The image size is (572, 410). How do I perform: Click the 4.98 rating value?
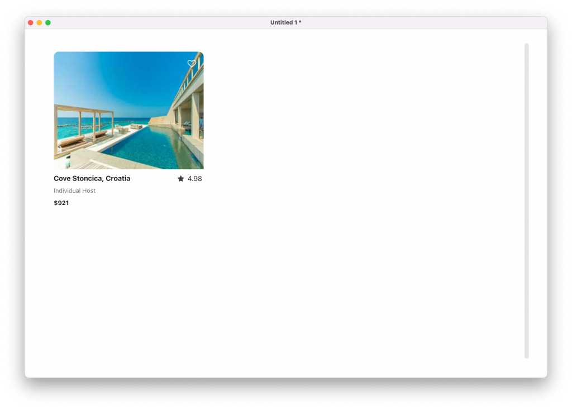[194, 179]
